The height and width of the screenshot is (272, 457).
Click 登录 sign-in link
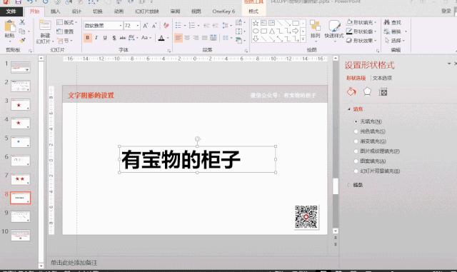click(x=446, y=11)
